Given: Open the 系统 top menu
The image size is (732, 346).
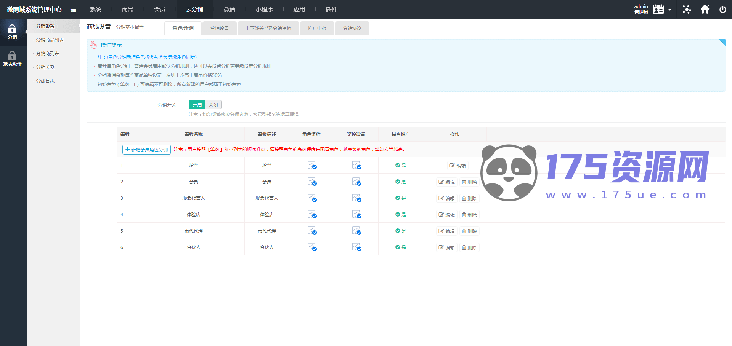Looking at the screenshot, I should (x=96, y=10).
